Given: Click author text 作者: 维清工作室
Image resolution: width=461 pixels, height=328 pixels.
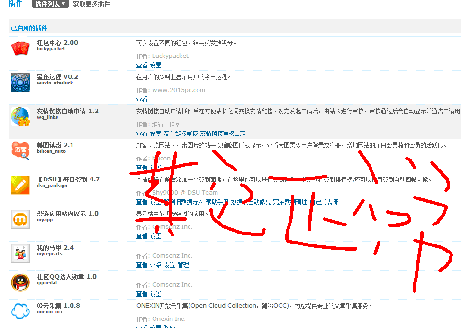Looking at the screenshot, I should coord(158,124).
